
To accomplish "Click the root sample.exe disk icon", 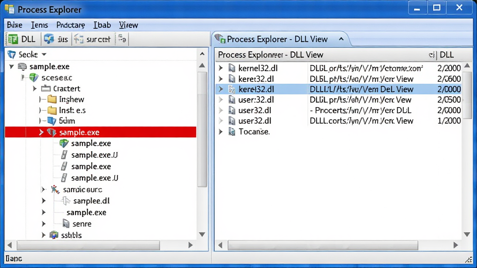I will click(x=22, y=66).
